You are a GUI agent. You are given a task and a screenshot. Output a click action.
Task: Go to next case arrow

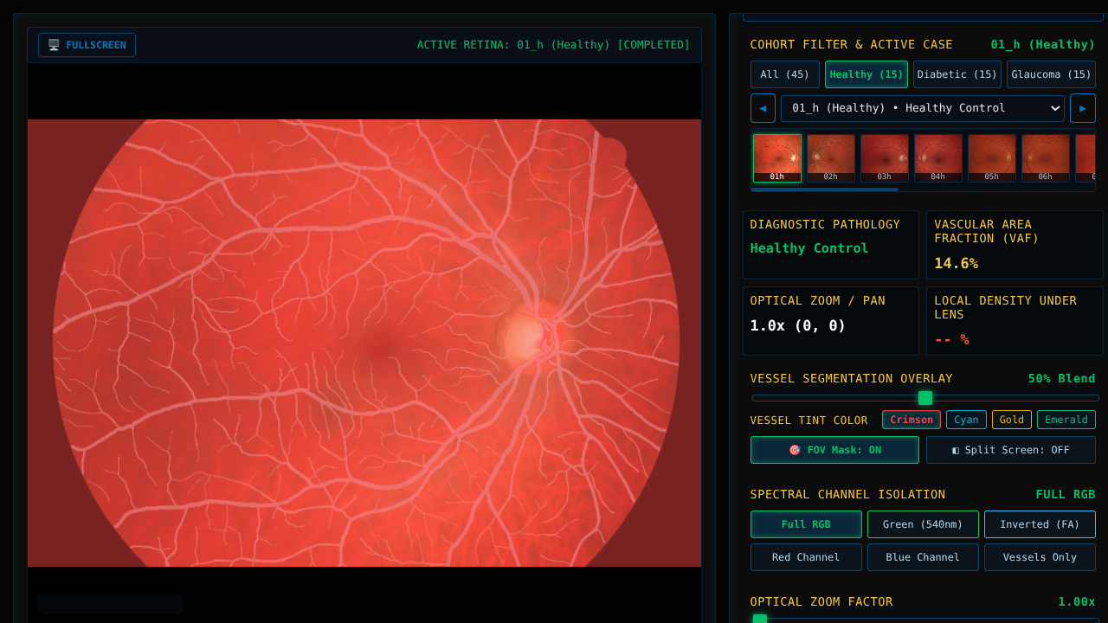click(x=1083, y=108)
